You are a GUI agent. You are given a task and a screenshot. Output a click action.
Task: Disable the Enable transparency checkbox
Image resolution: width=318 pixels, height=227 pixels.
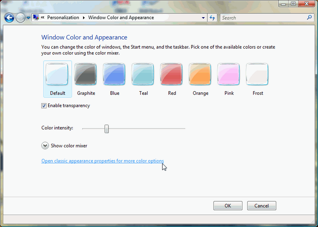click(x=44, y=106)
